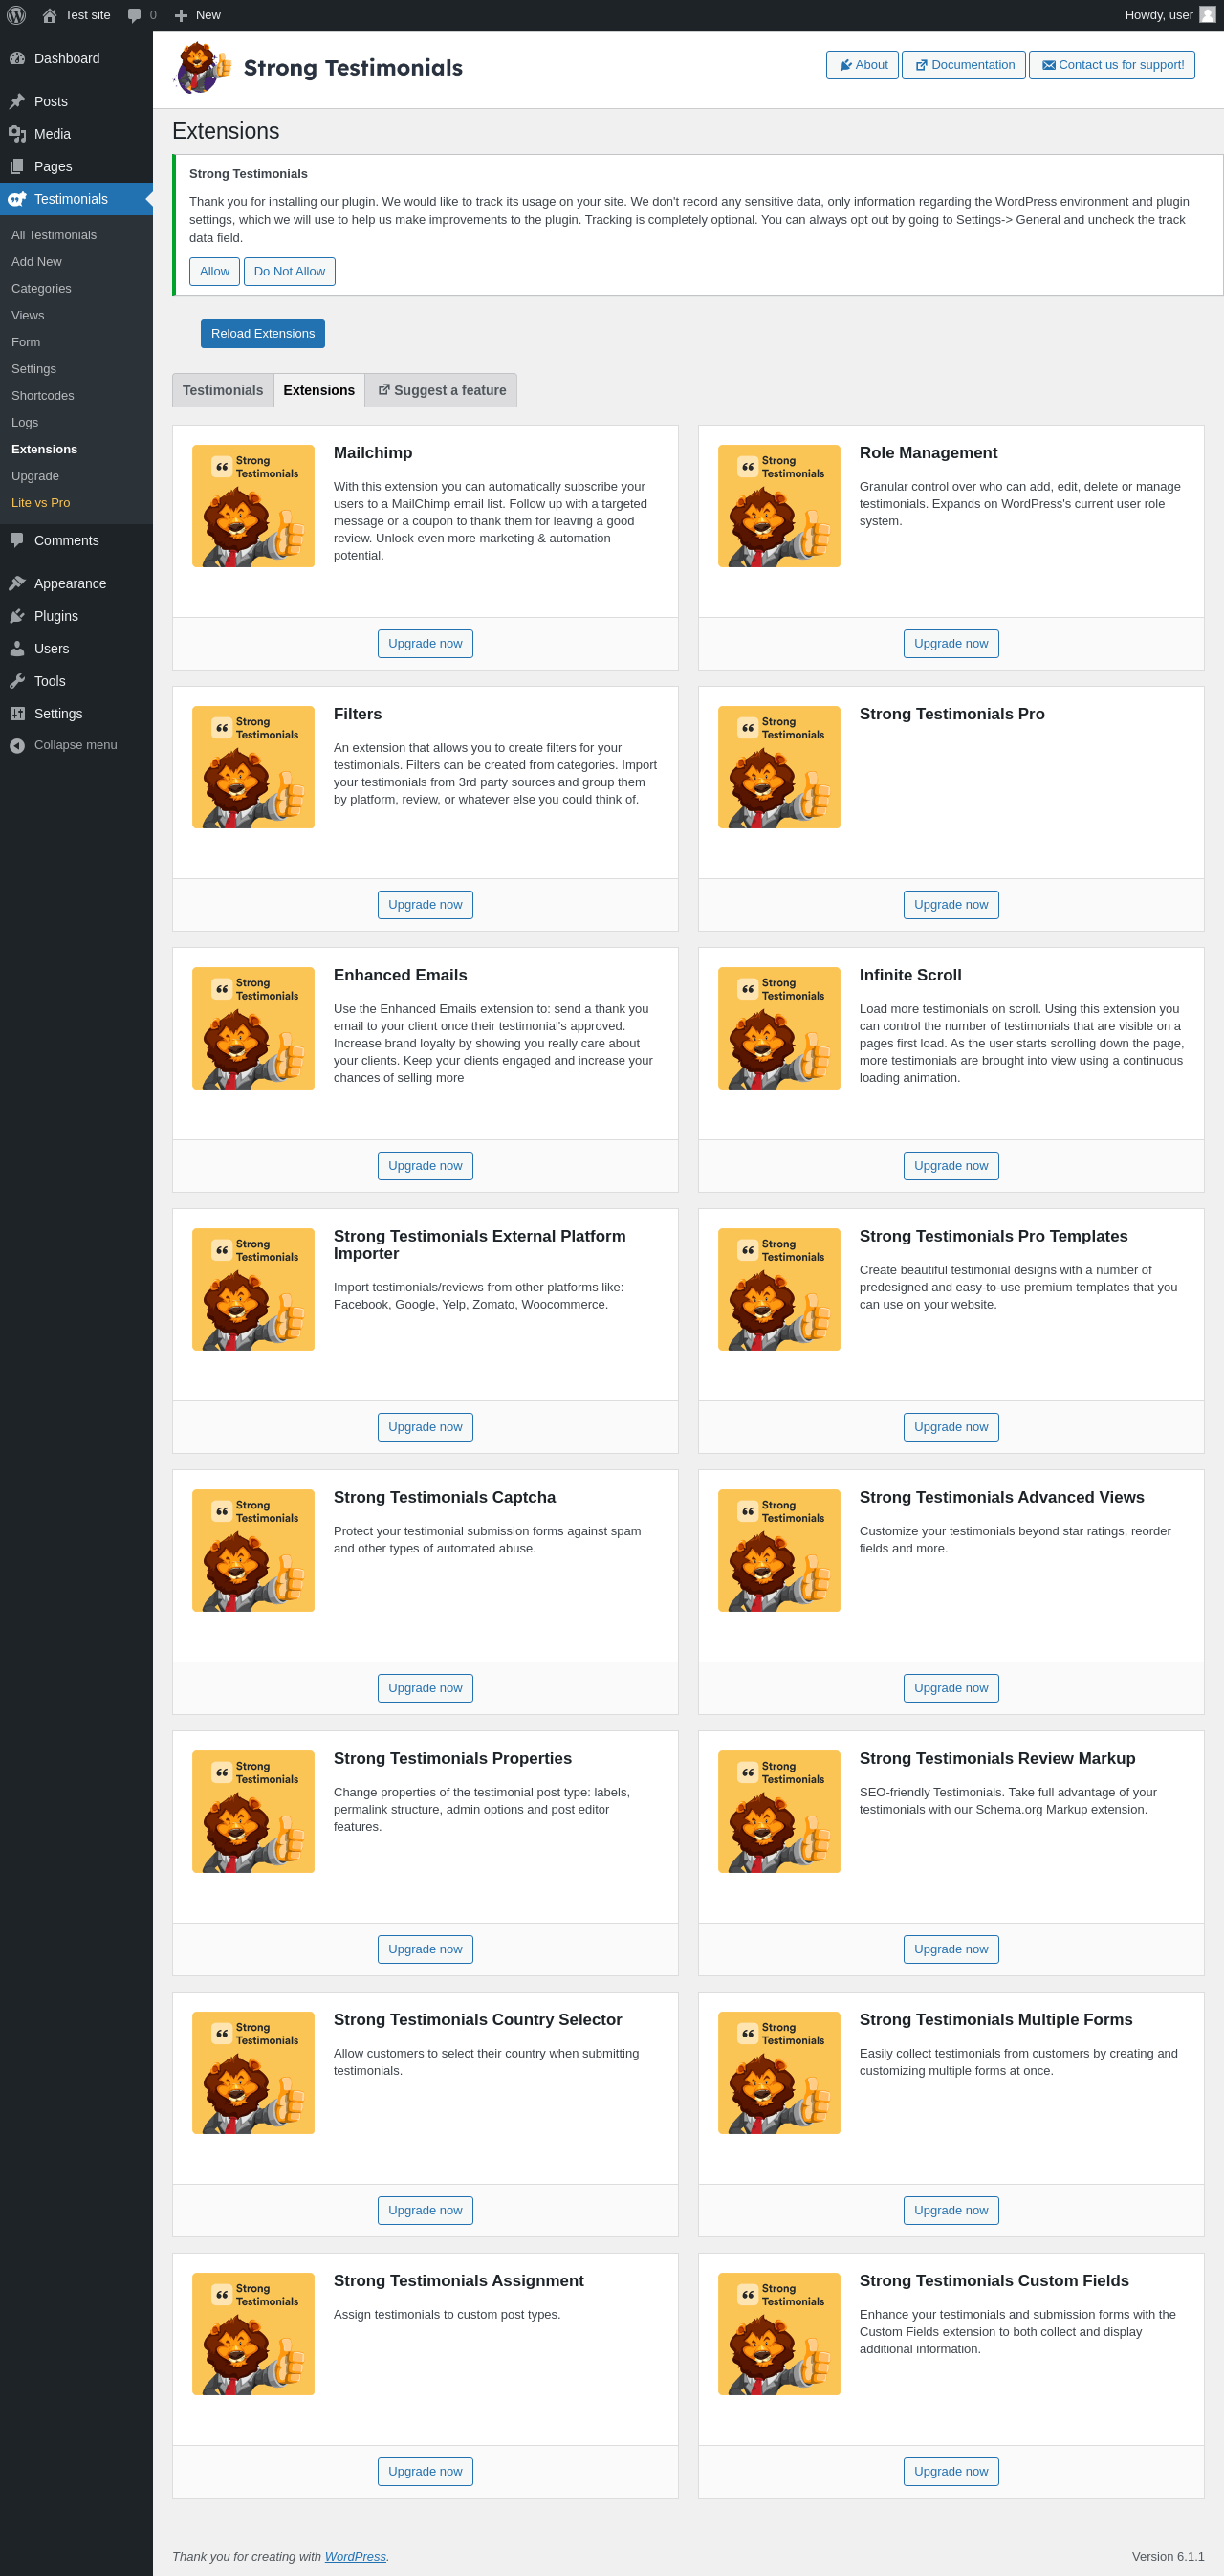Screen dimensions: 1224x2576
Task: Click Allow to enable usage tracking
Action: [214, 271]
